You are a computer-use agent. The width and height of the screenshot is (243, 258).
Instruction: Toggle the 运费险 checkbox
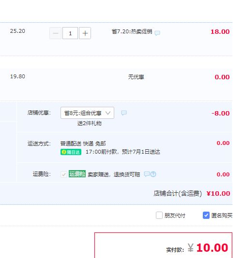coord(64,174)
